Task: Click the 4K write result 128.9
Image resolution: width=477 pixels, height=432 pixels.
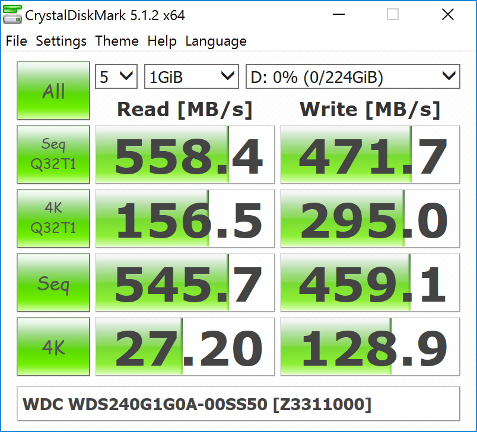Action: coord(370,347)
